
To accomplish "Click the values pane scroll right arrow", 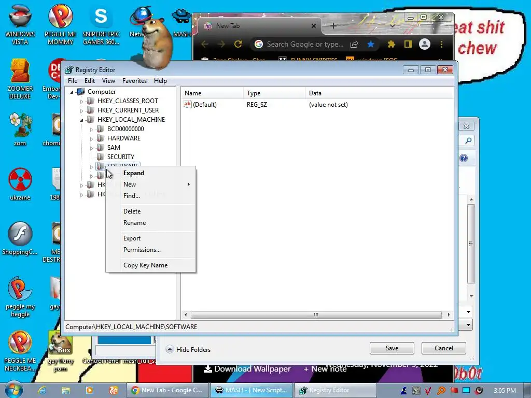I will [x=449, y=315].
